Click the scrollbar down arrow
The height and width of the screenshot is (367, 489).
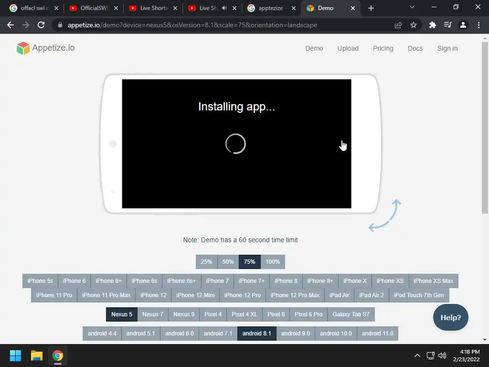click(485, 340)
